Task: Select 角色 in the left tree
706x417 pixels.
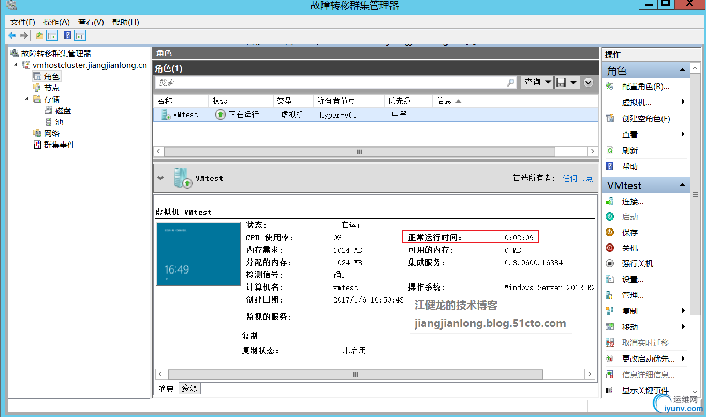Action: coord(52,76)
